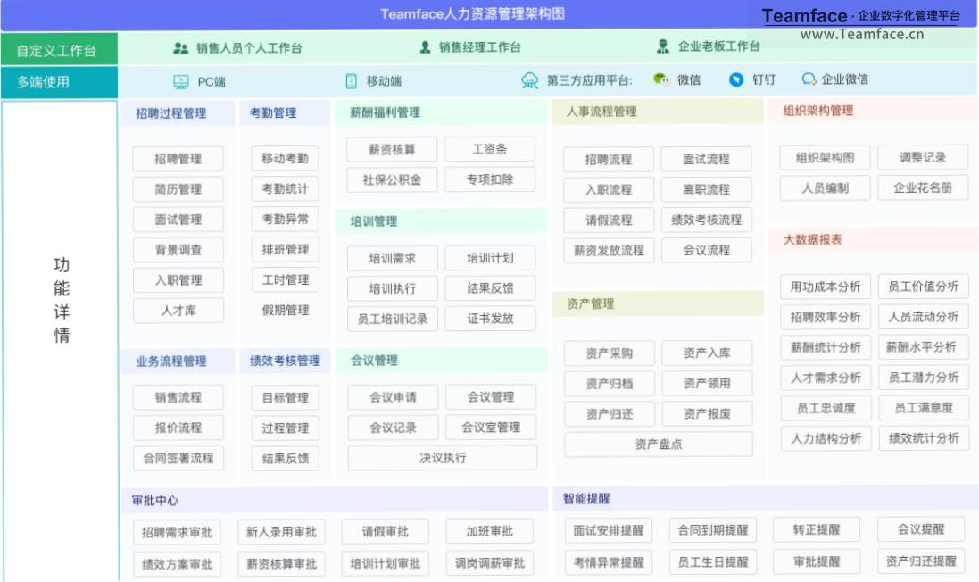Click the 招聘需求审批 button
979x582 pixels.
tap(177, 533)
